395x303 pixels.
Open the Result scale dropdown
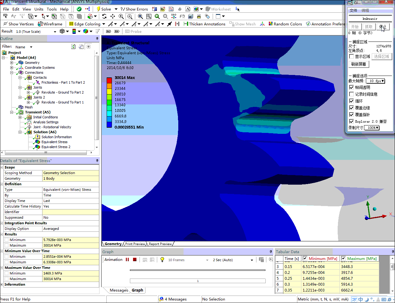(55, 32)
